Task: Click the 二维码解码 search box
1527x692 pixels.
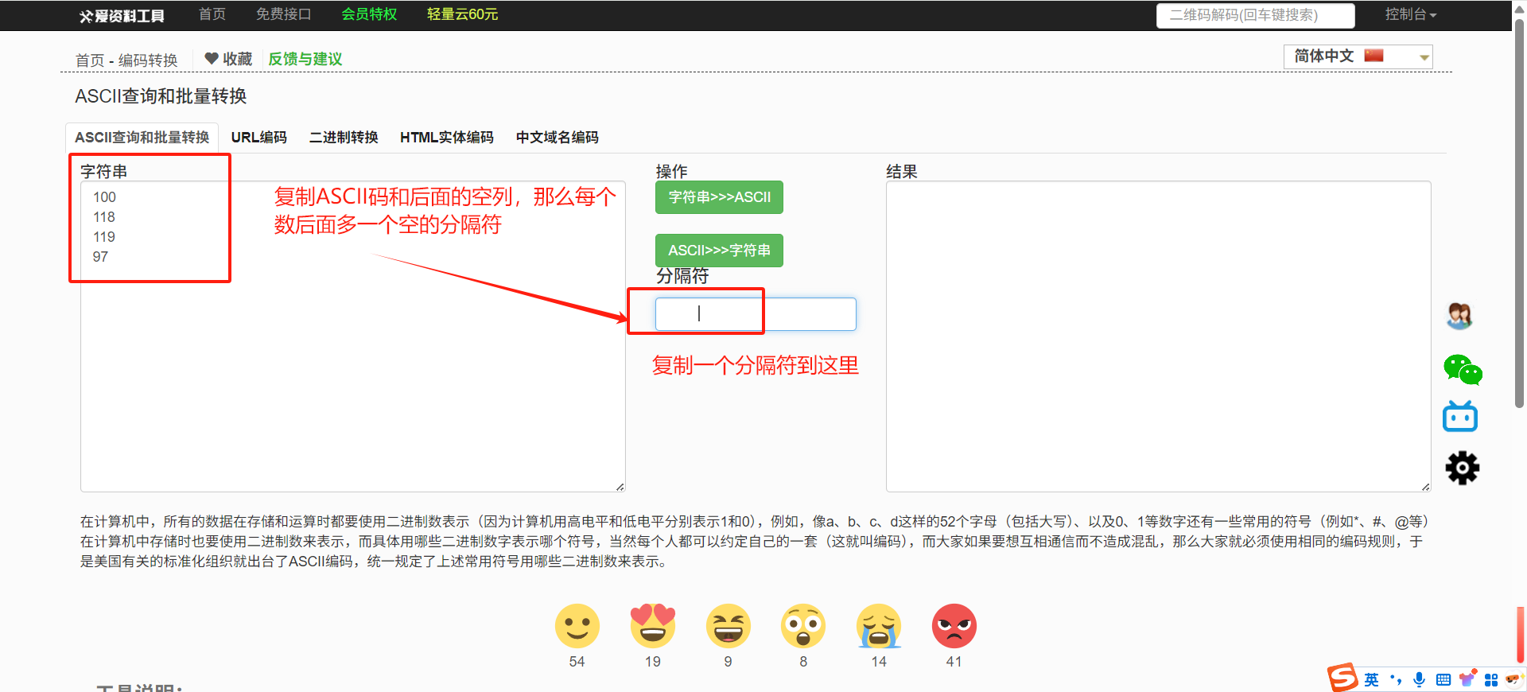Action: (1255, 15)
